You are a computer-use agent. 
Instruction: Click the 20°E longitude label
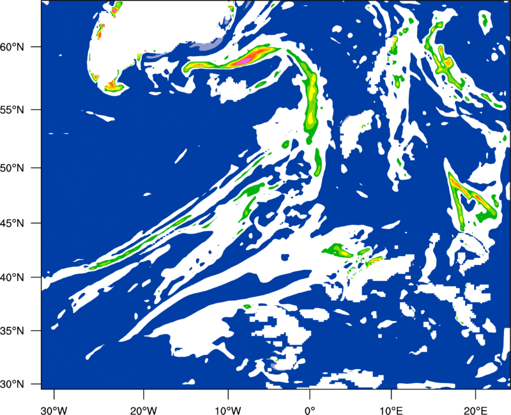(475, 411)
